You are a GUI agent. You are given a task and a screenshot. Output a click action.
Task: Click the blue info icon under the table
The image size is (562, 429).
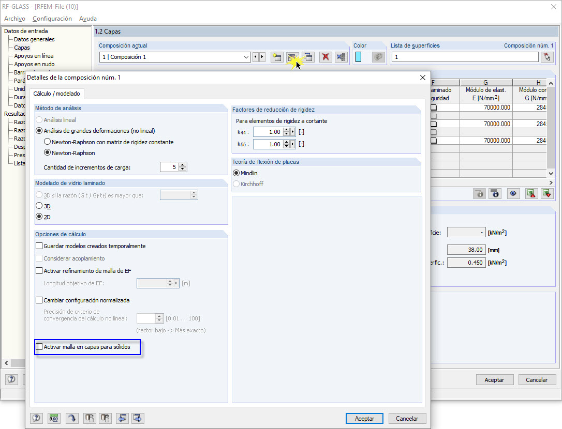(495, 194)
